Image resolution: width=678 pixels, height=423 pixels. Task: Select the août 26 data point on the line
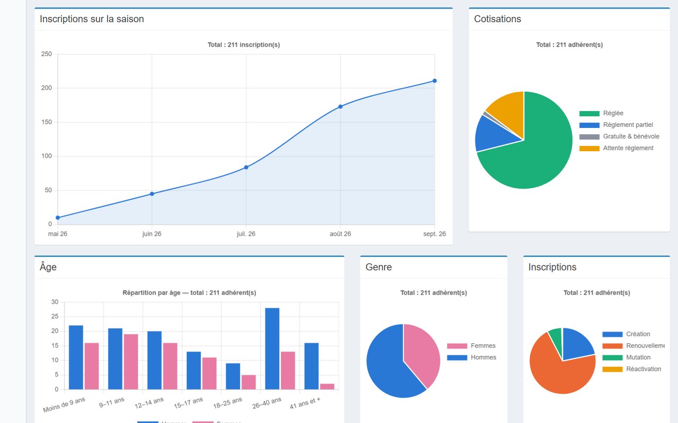[341, 106]
